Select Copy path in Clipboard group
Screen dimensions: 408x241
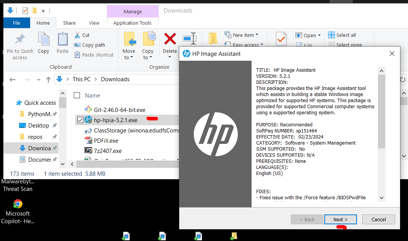[x=90, y=45]
